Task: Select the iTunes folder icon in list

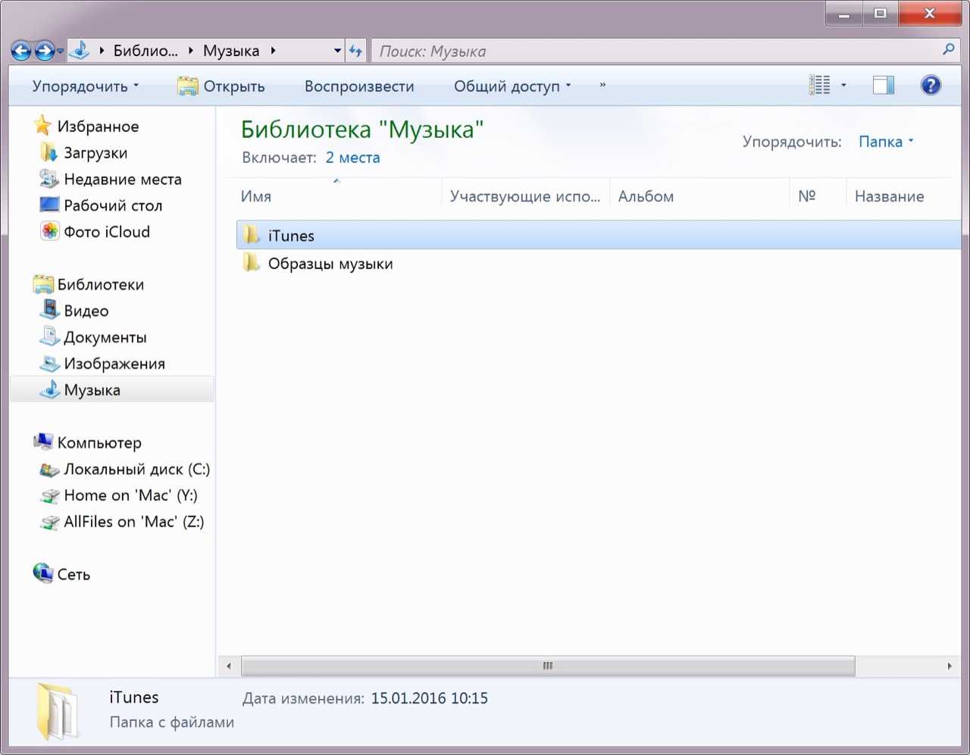Action: [x=251, y=236]
